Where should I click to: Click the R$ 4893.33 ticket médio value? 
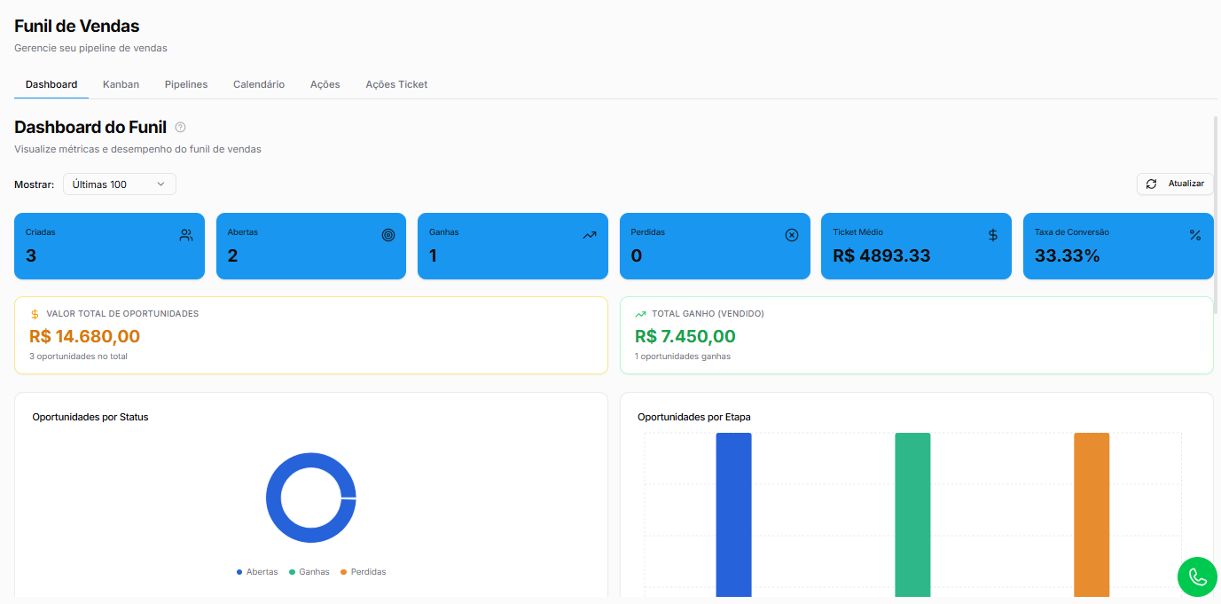click(881, 256)
